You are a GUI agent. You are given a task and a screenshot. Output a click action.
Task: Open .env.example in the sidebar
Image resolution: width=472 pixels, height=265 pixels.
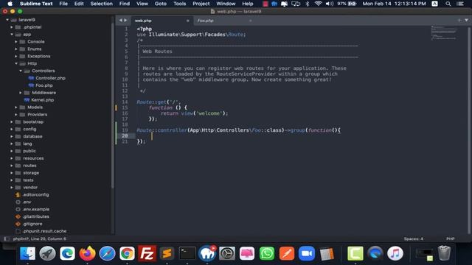coord(36,209)
